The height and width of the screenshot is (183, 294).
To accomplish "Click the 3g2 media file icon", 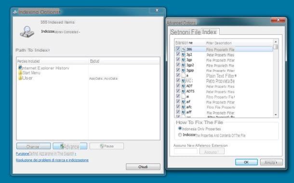I will (x=183, y=55).
